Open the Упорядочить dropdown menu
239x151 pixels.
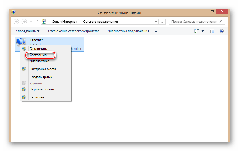[27, 31]
